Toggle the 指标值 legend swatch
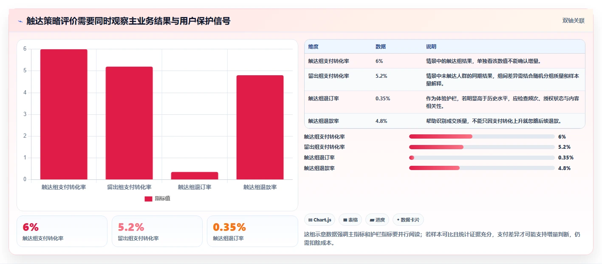Image resolution: width=602 pixels, height=264 pixels. coord(148,199)
